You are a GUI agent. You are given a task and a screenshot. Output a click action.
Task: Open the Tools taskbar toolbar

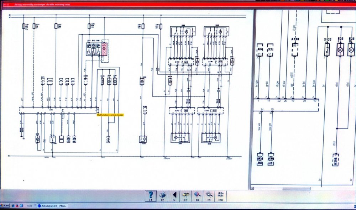(29, 206)
